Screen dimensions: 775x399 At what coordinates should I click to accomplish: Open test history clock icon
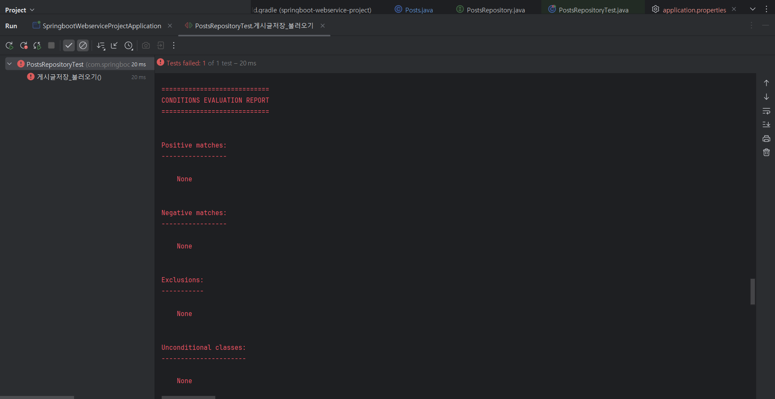129,45
